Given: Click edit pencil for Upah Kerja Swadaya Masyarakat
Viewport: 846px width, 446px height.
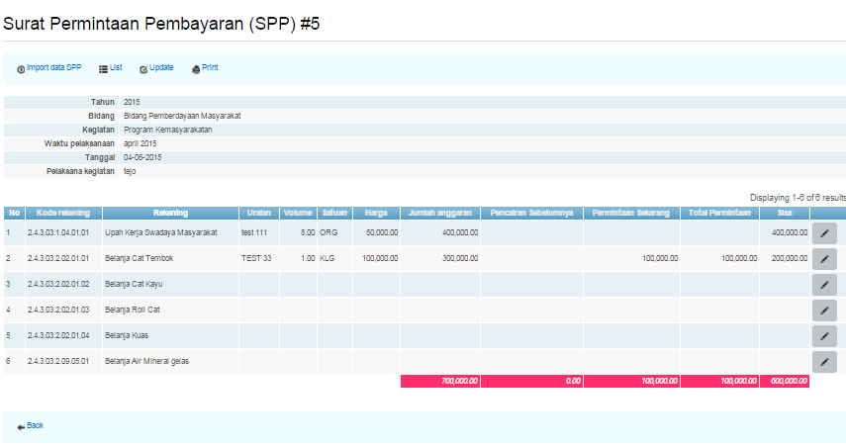Looking at the screenshot, I should (x=823, y=233).
